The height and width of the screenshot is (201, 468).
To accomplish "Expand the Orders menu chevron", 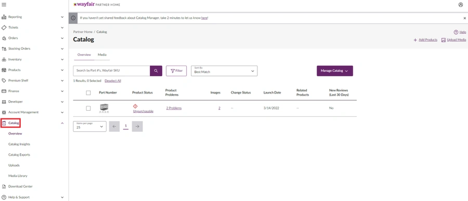I will click(x=62, y=38).
